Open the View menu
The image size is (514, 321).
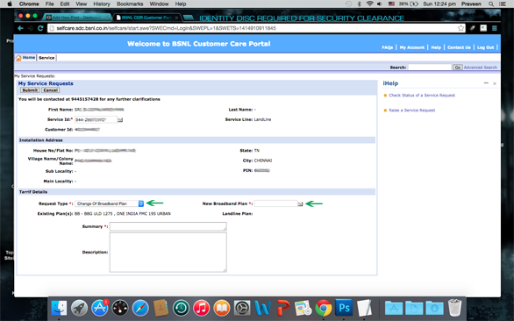[81, 4]
